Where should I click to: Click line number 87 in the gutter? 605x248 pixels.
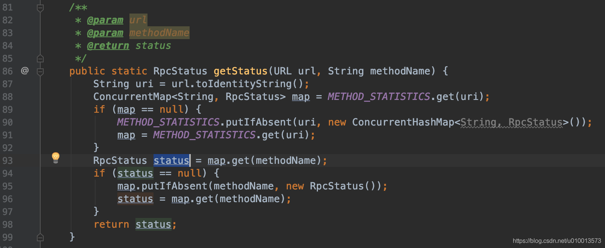coord(8,84)
